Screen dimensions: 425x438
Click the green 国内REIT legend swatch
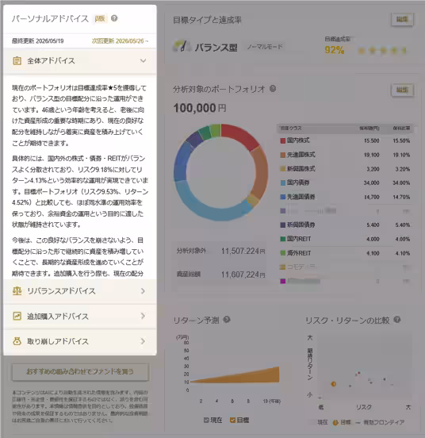tap(283, 239)
